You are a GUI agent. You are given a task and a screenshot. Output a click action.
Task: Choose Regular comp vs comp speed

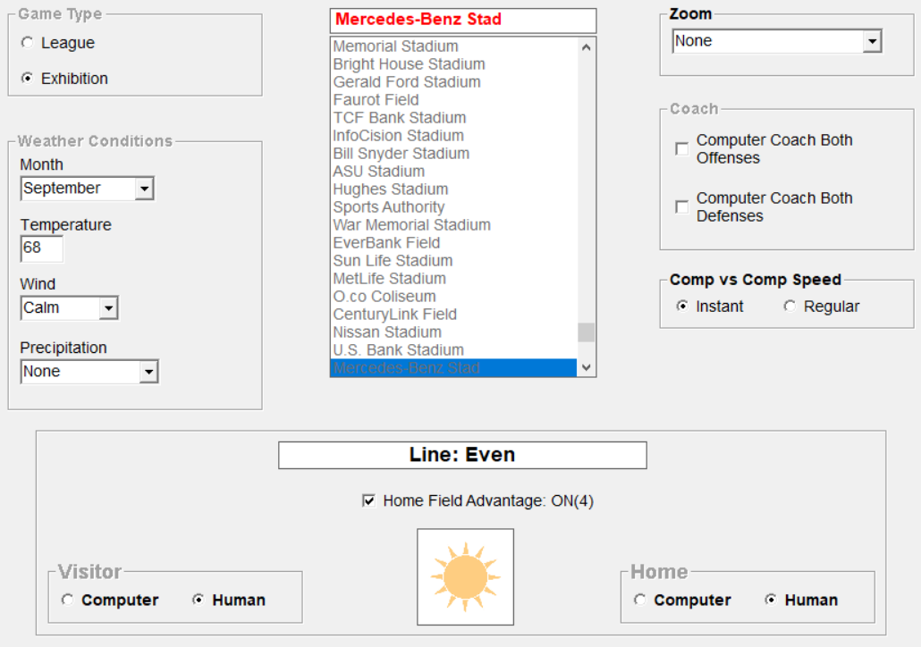click(789, 307)
